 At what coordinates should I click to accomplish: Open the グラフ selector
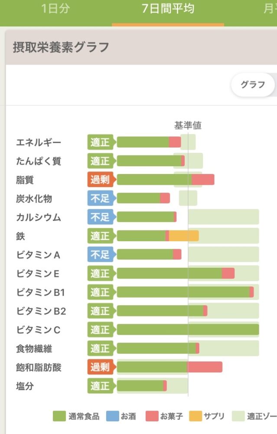pyautogui.click(x=252, y=85)
